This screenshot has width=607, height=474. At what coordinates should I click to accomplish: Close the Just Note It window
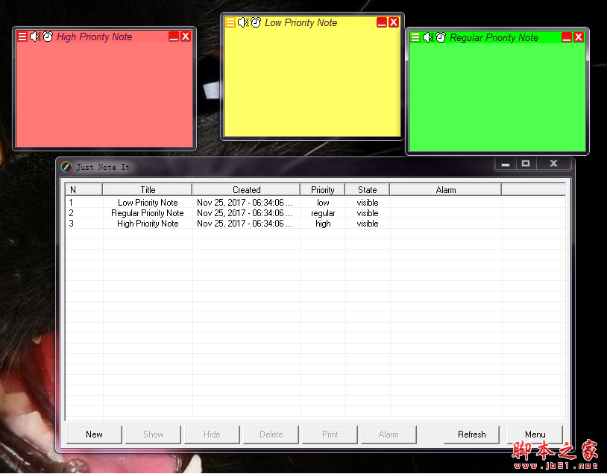[553, 164]
